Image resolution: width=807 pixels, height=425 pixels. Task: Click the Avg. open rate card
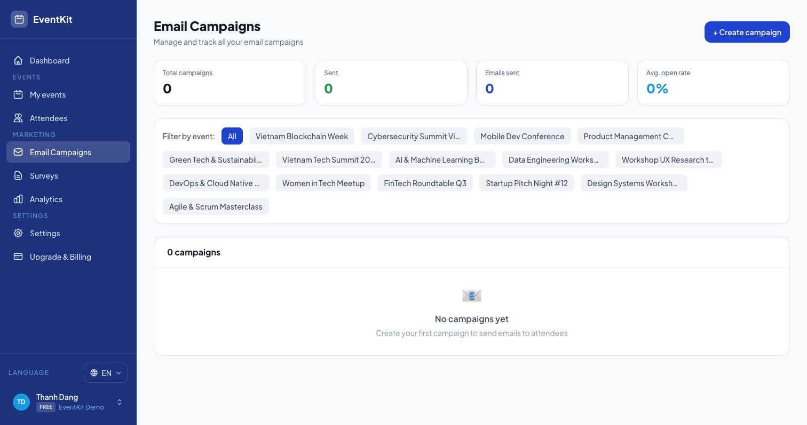714,83
